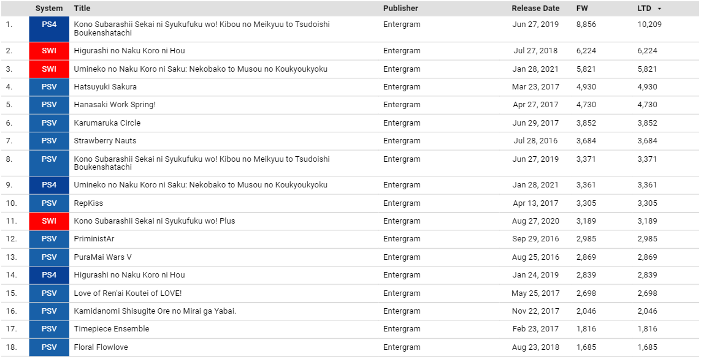Click release date 'Aug 27, 2020'
701x359 pixels.
(x=535, y=222)
